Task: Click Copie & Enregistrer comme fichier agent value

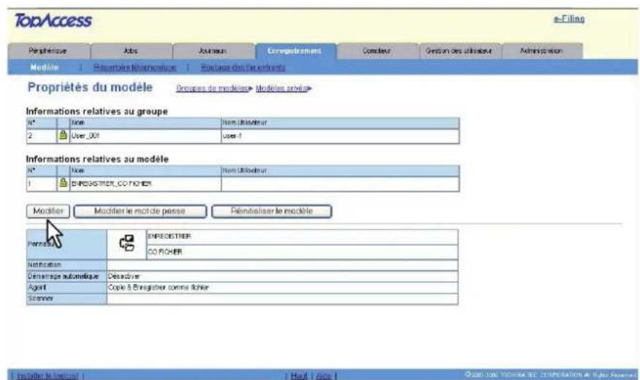Action: point(282,287)
